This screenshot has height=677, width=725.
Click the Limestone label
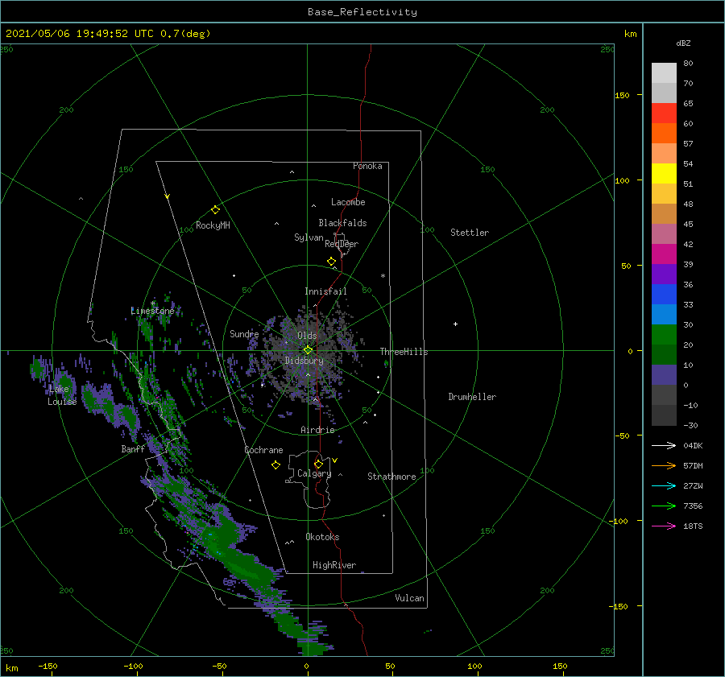(x=152, y=311)
